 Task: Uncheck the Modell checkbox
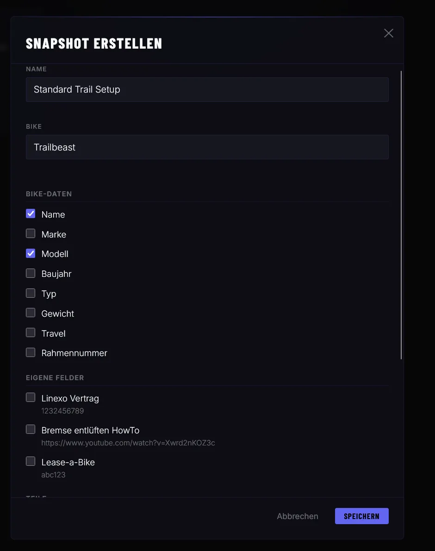[x=31, y=254]
